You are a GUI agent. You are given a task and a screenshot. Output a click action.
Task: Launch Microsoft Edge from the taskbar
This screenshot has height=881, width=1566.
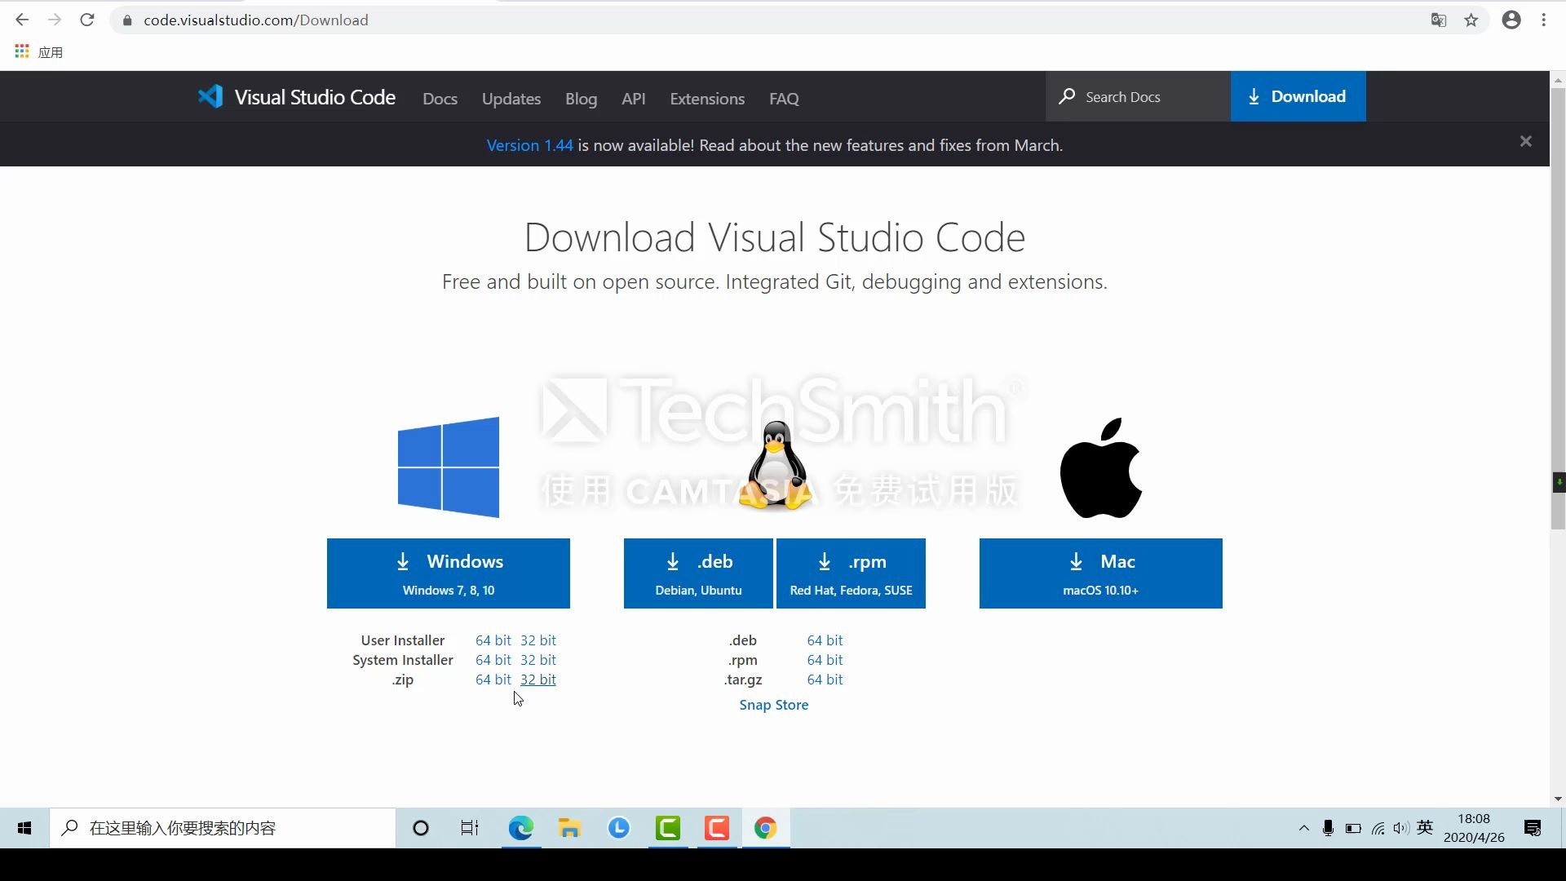pyautogui.click(x=521, y=828)
